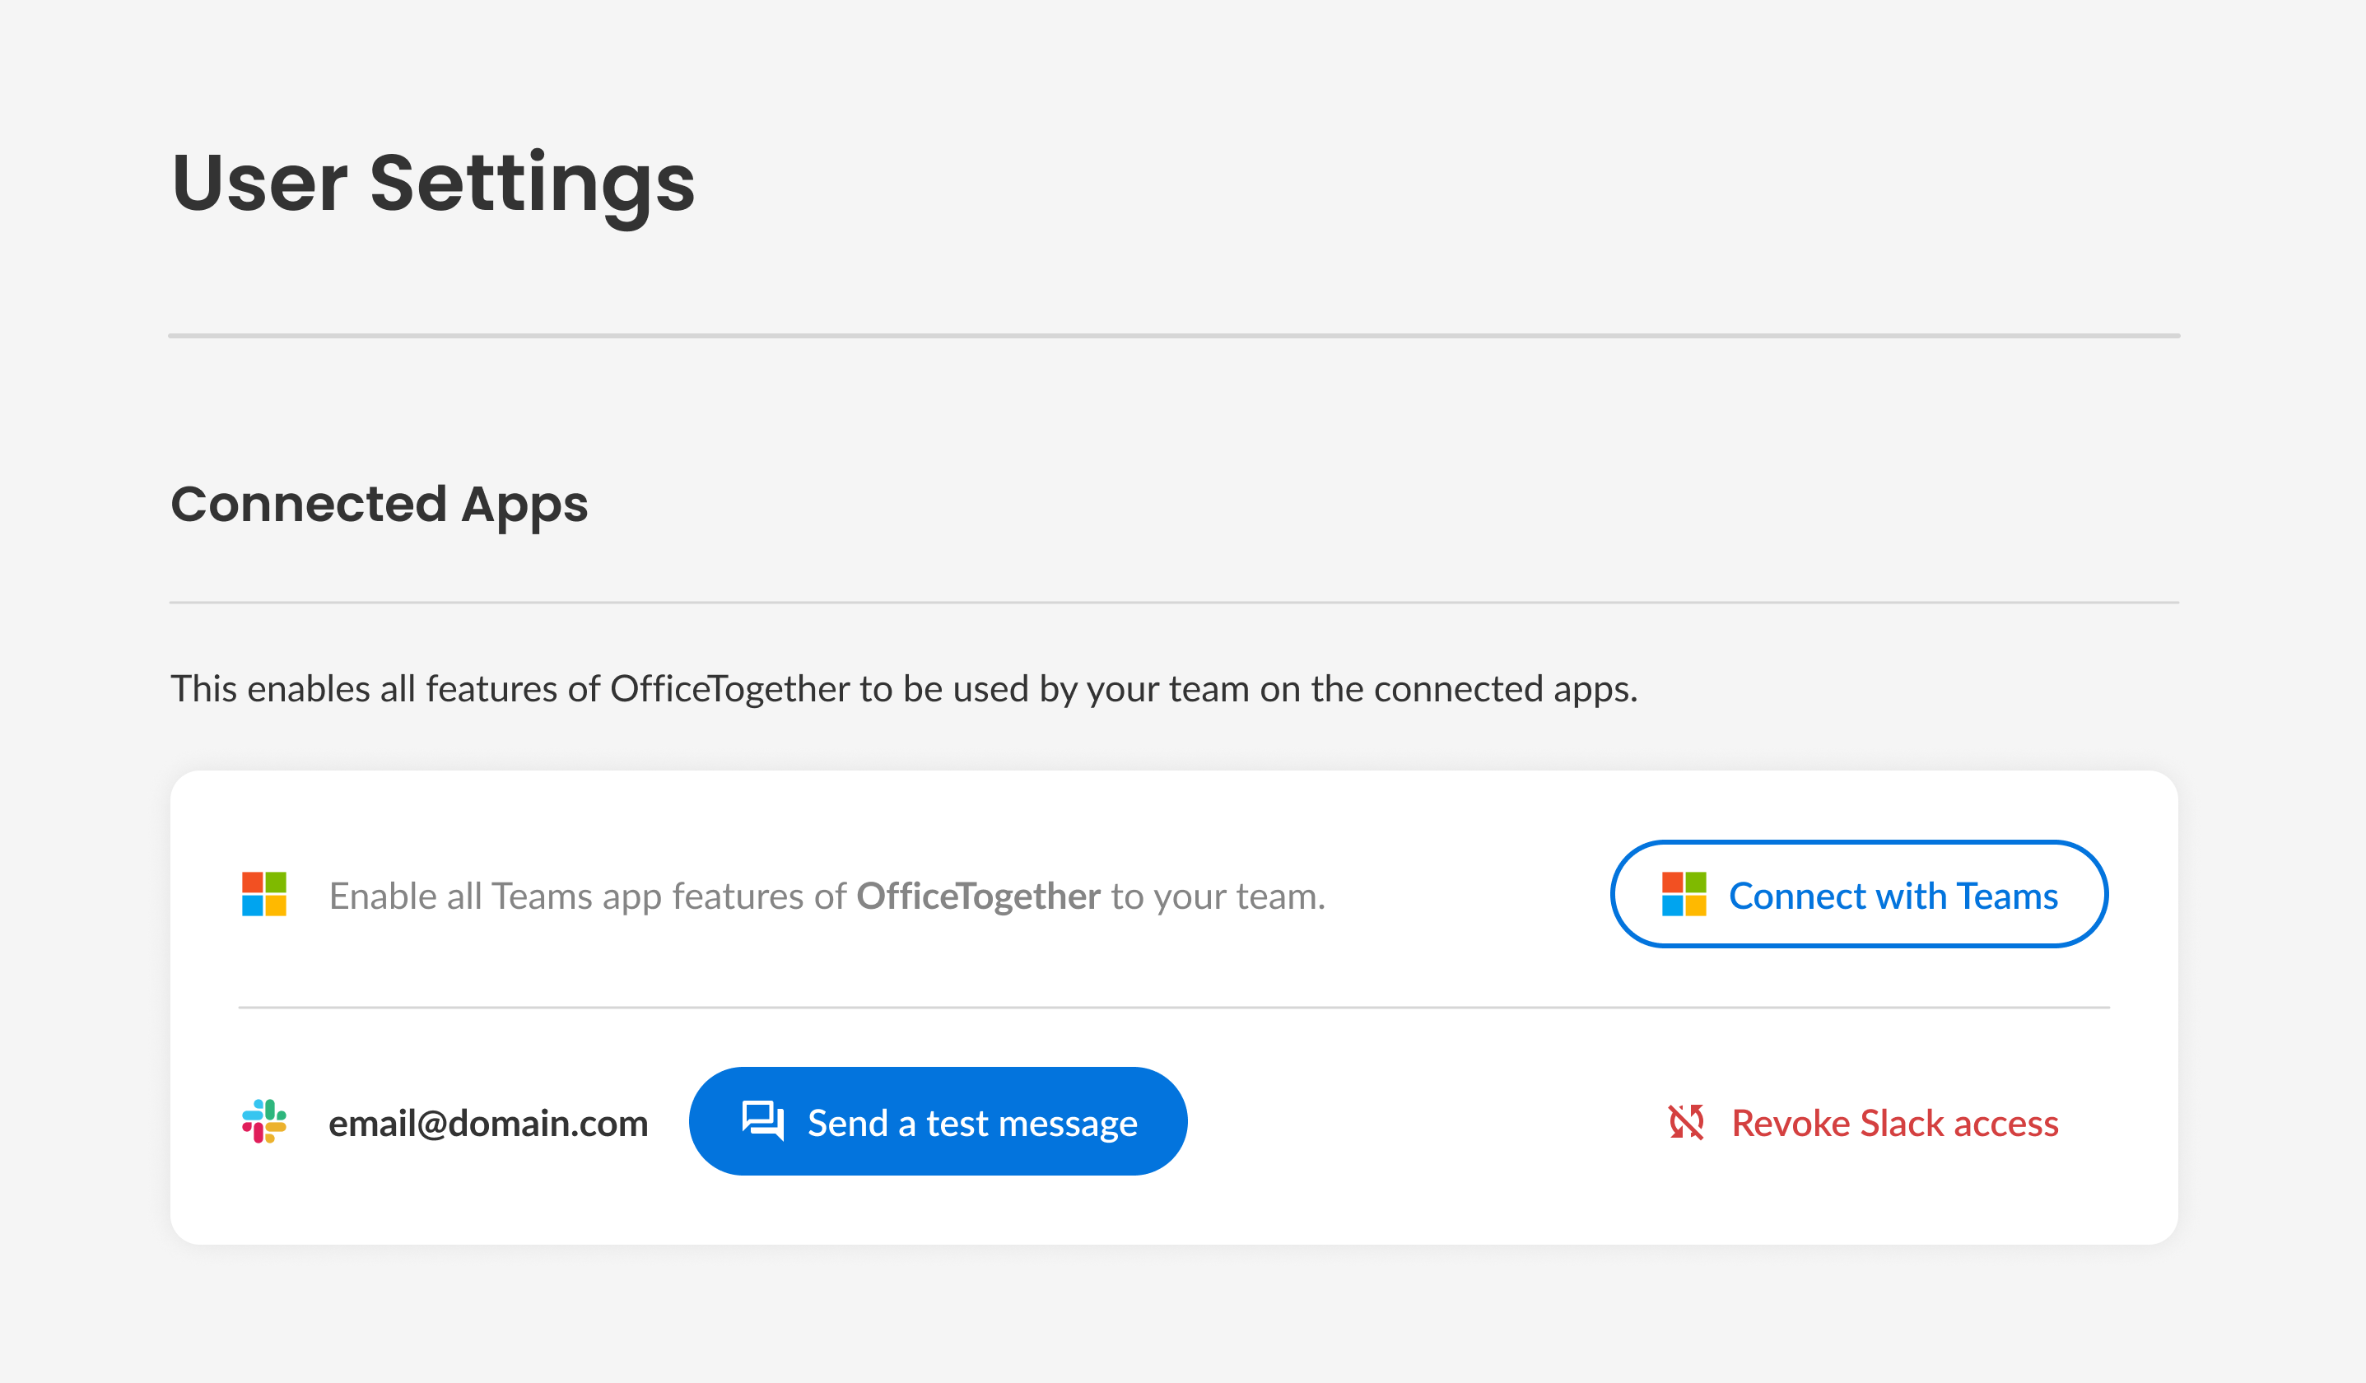This screenshot has width=2366, height=1383.
Task: Select the email@domain.com account text
Action: click(488, 1123)
